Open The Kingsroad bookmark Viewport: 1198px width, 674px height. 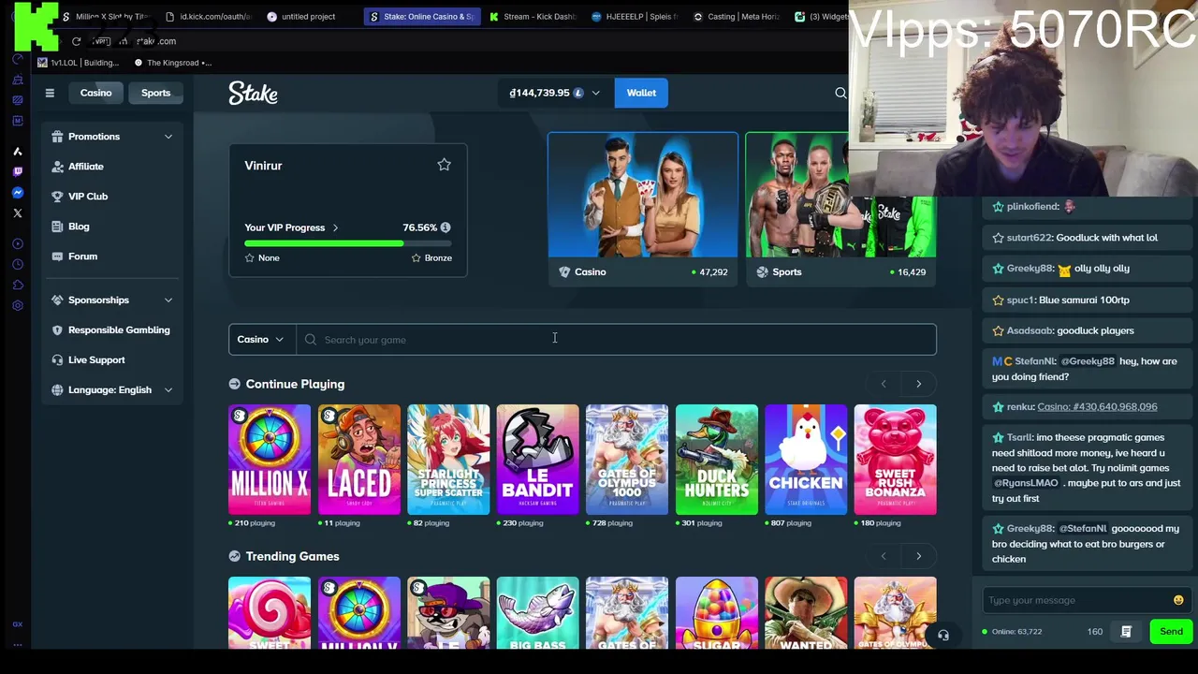(x=173, y=63)
